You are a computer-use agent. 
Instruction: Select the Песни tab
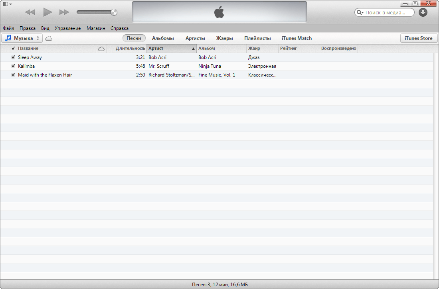click(134, 38)
